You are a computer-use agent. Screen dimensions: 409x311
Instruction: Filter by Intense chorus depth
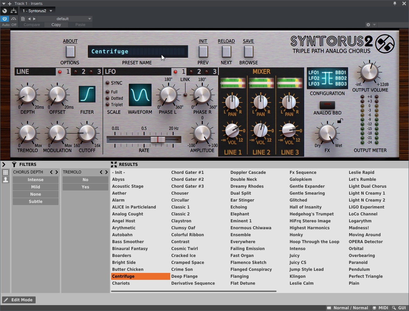36,180
